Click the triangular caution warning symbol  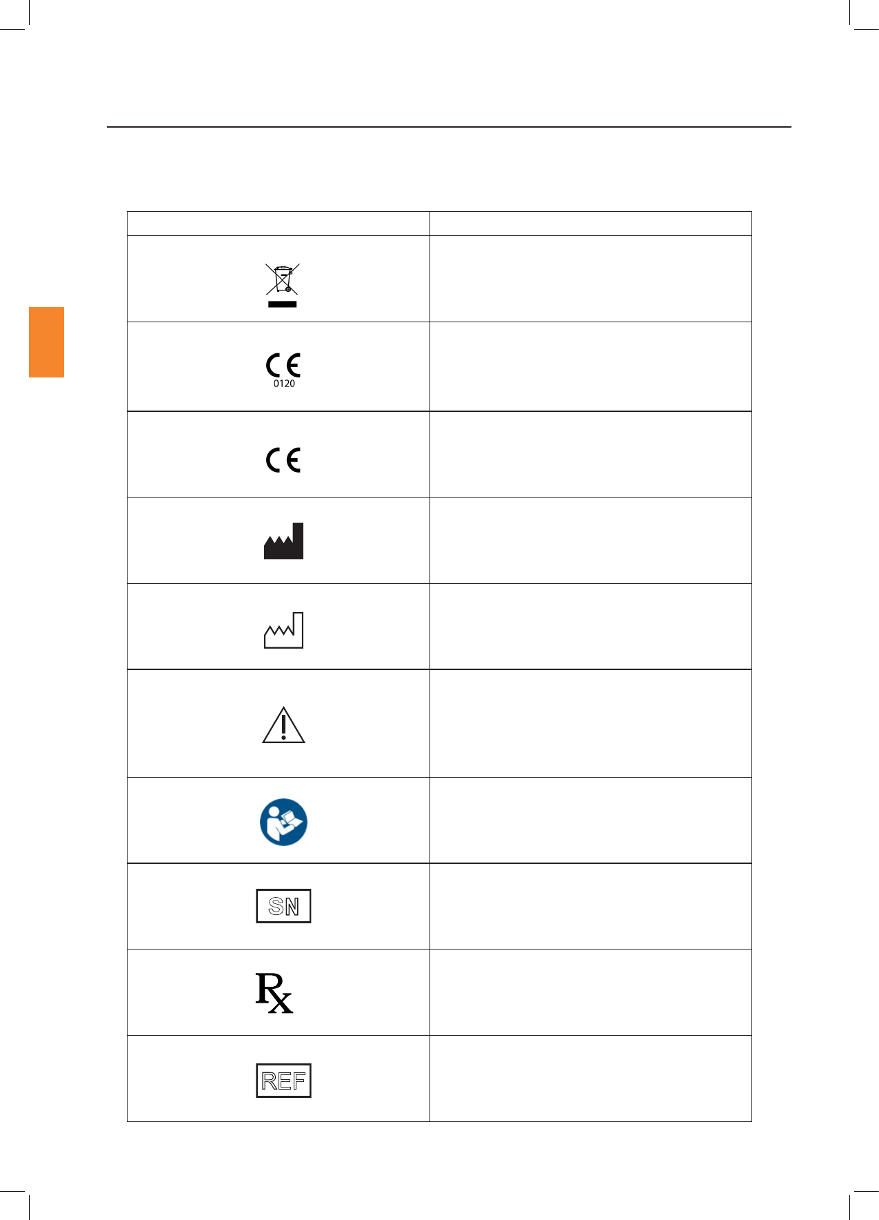pyautogui.click(x=283, y=725)
